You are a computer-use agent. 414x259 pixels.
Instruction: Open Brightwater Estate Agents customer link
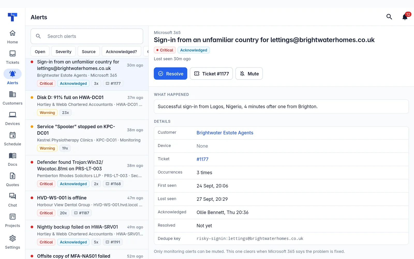click(x=225, y=133)
